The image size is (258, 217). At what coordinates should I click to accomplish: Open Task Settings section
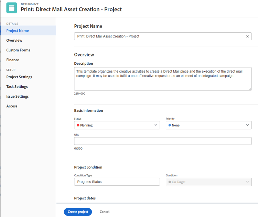(17, 87)
